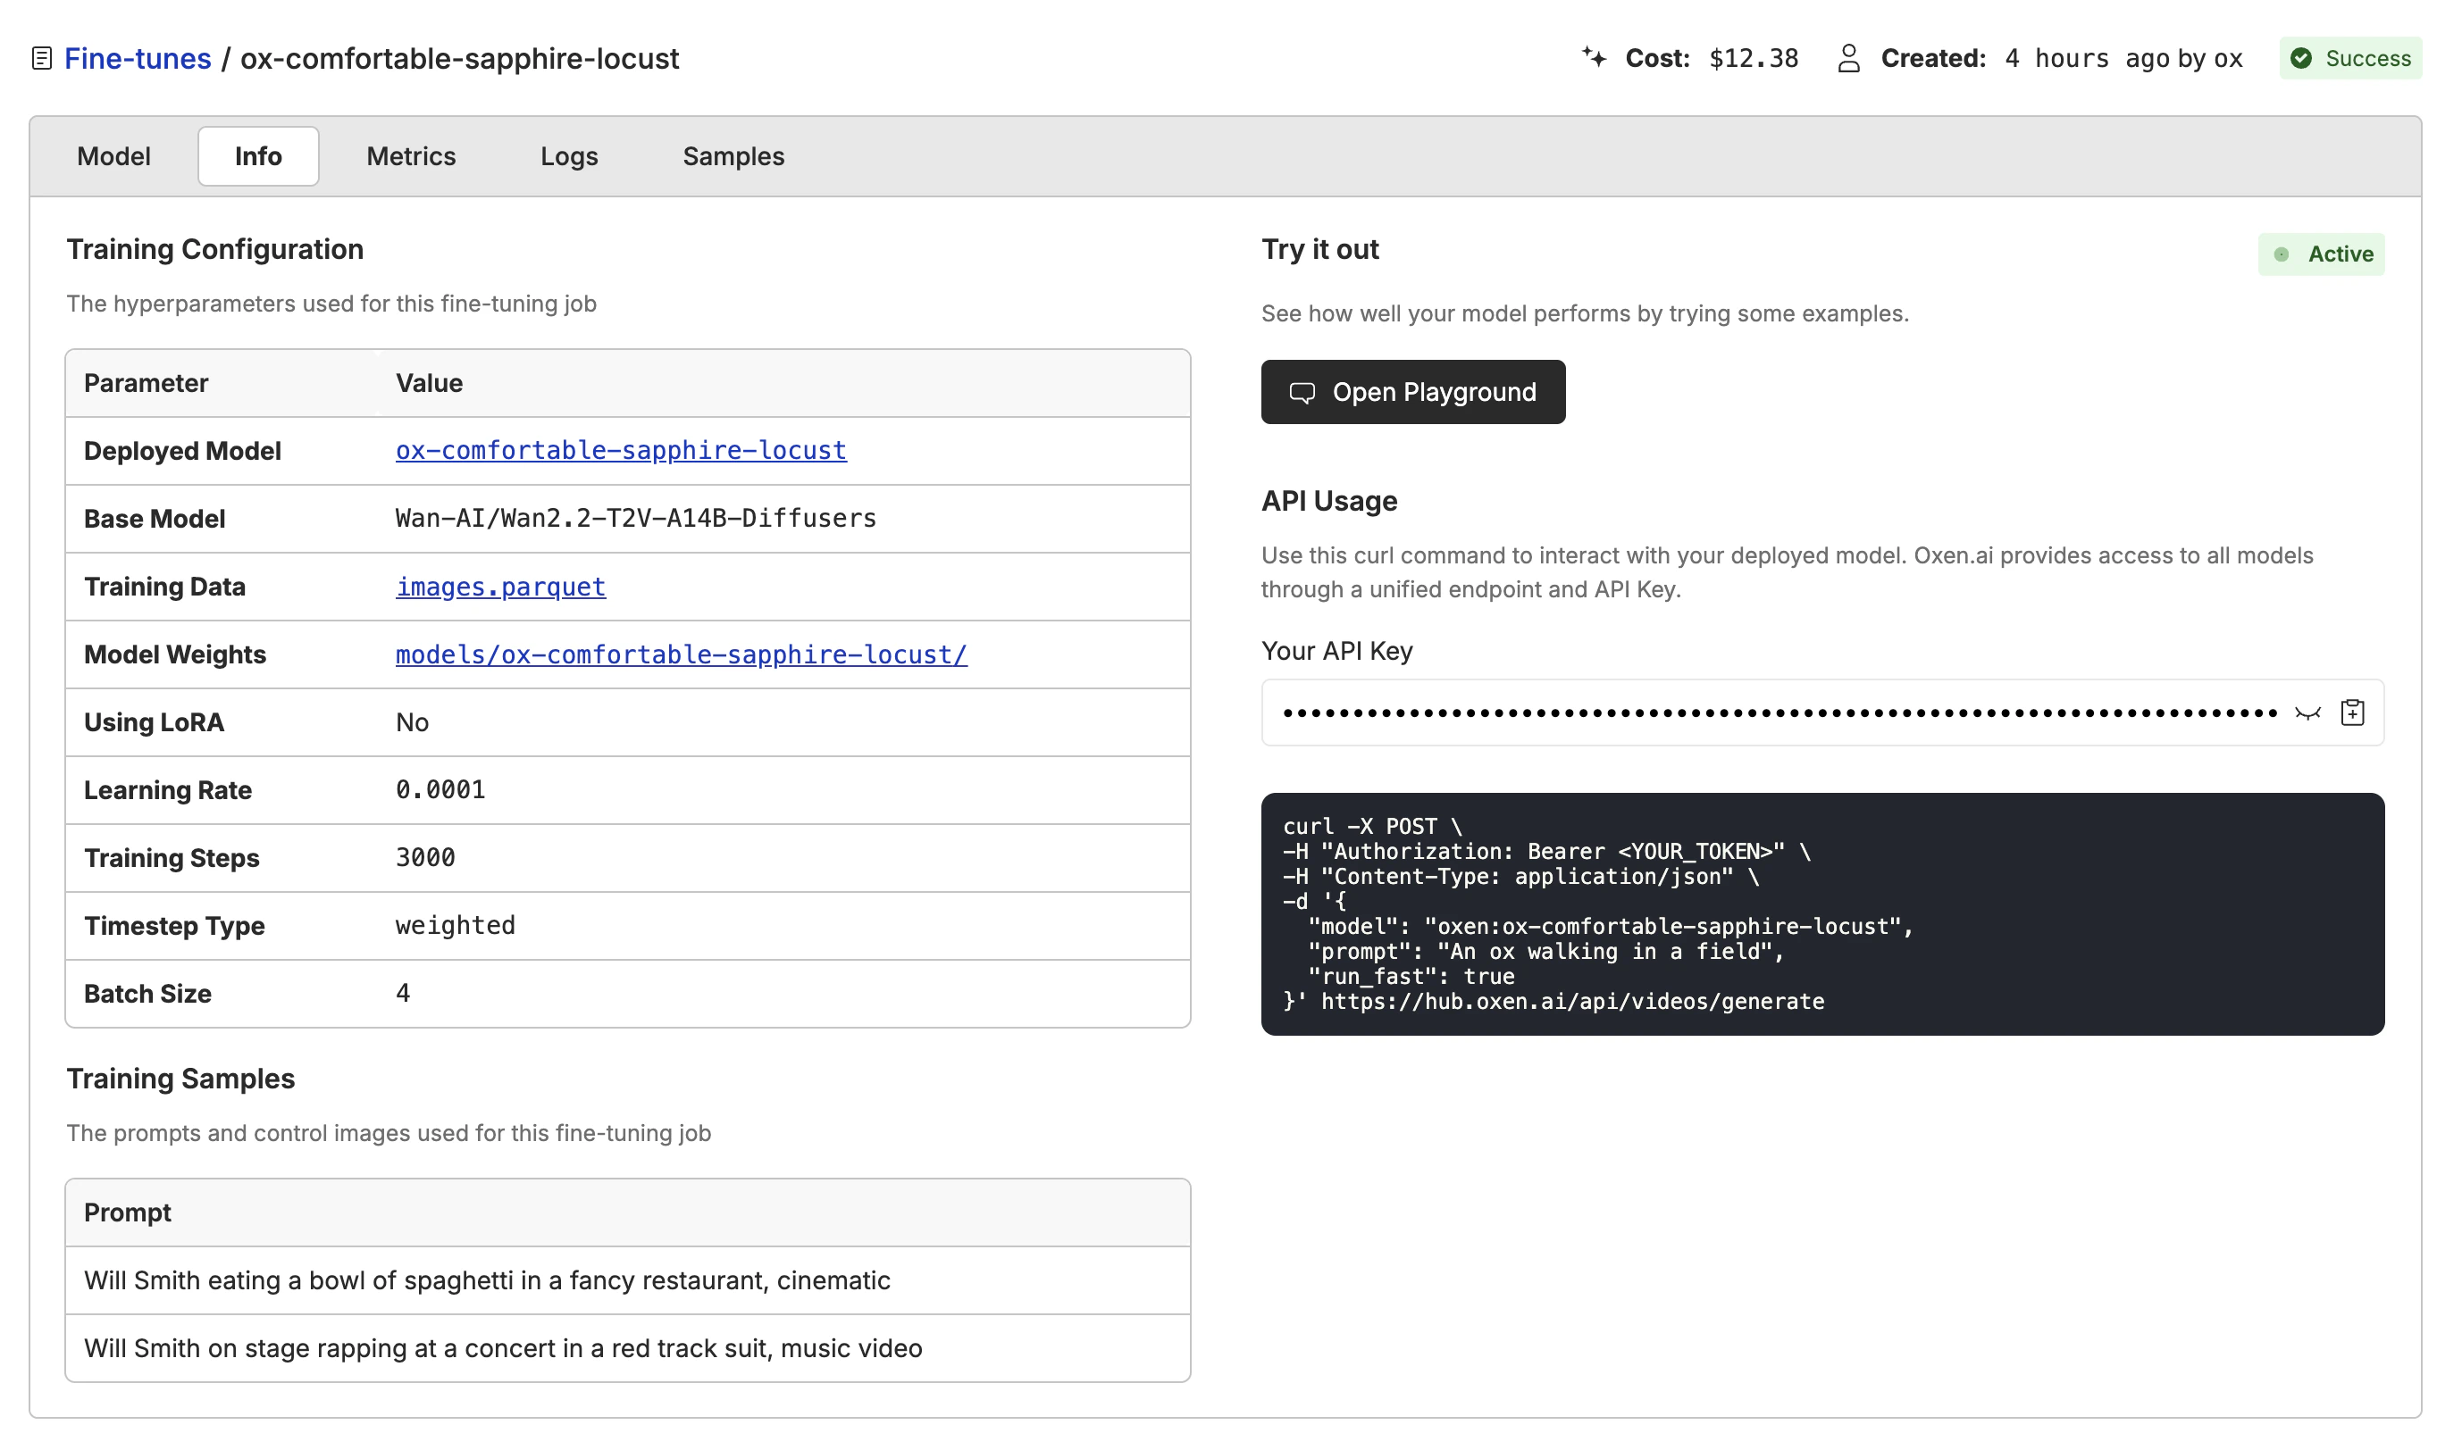Viewport: 2462px width, 1450px height.
Task: Click the sparkle icon next to Cost
Action: 1594,58
